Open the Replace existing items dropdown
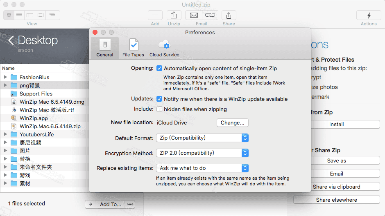Image resolution: width=385 pixels, height=216 pixels. point(202,168)
